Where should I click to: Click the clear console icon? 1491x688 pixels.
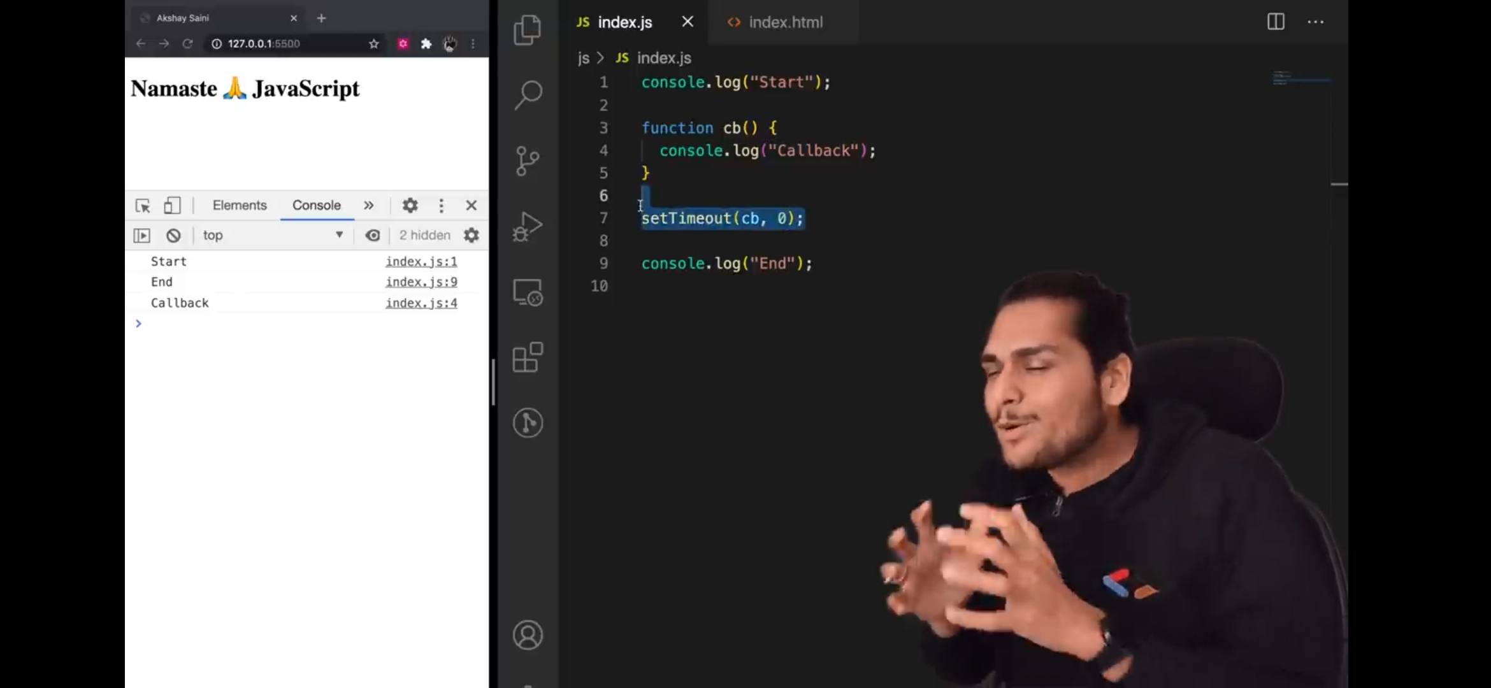(173, 236)
